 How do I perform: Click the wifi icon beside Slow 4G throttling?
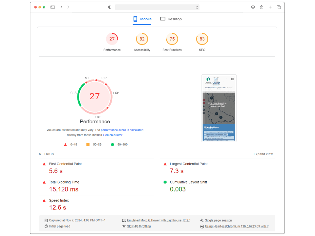124,226
